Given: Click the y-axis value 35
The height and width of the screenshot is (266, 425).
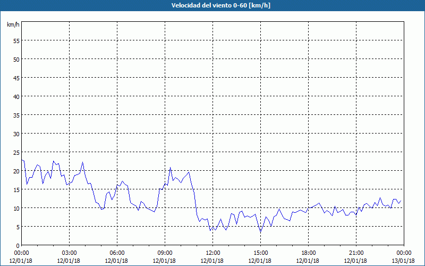Looking at the screenshot, I should point(16,115).
